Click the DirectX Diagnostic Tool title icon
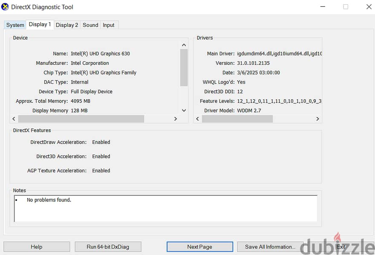 5,7
